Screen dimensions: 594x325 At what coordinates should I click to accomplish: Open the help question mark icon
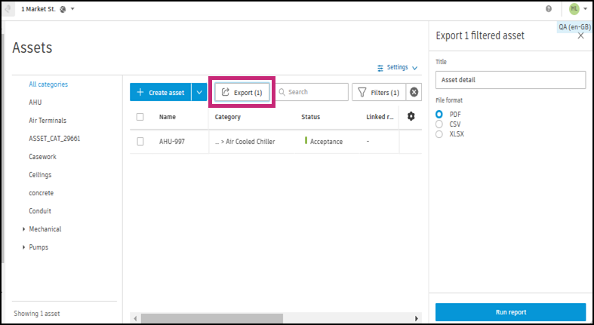tap(549, 9)
